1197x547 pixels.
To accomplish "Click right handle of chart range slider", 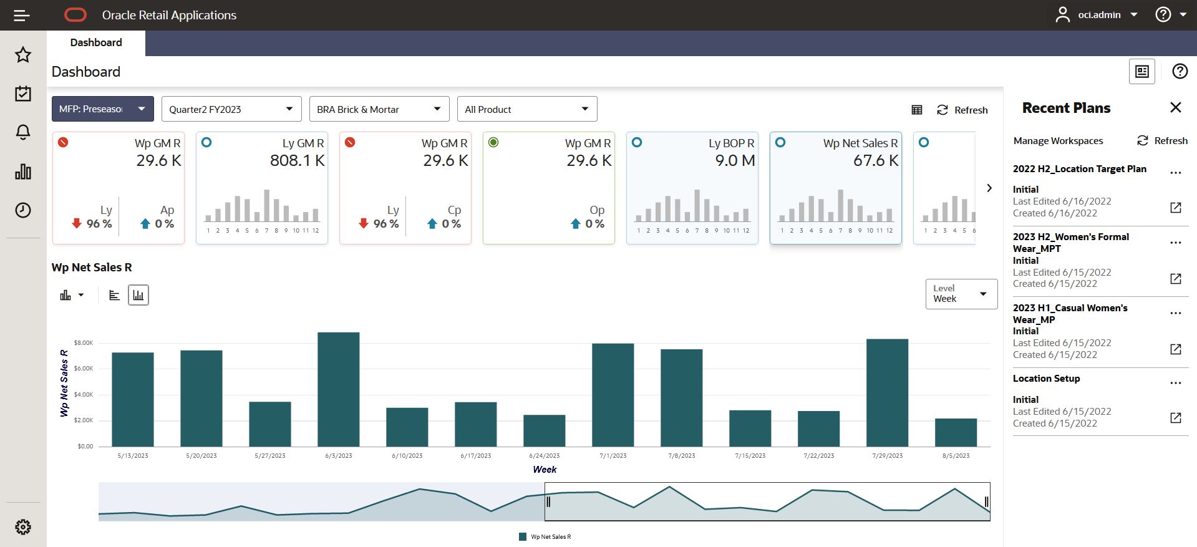I will pos(987,501).
